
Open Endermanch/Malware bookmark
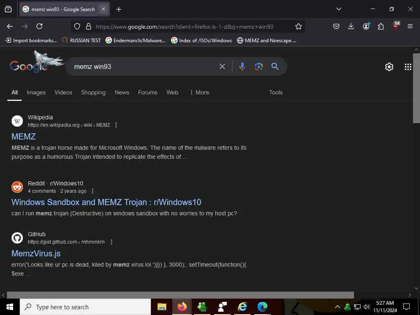coord(135,41)
